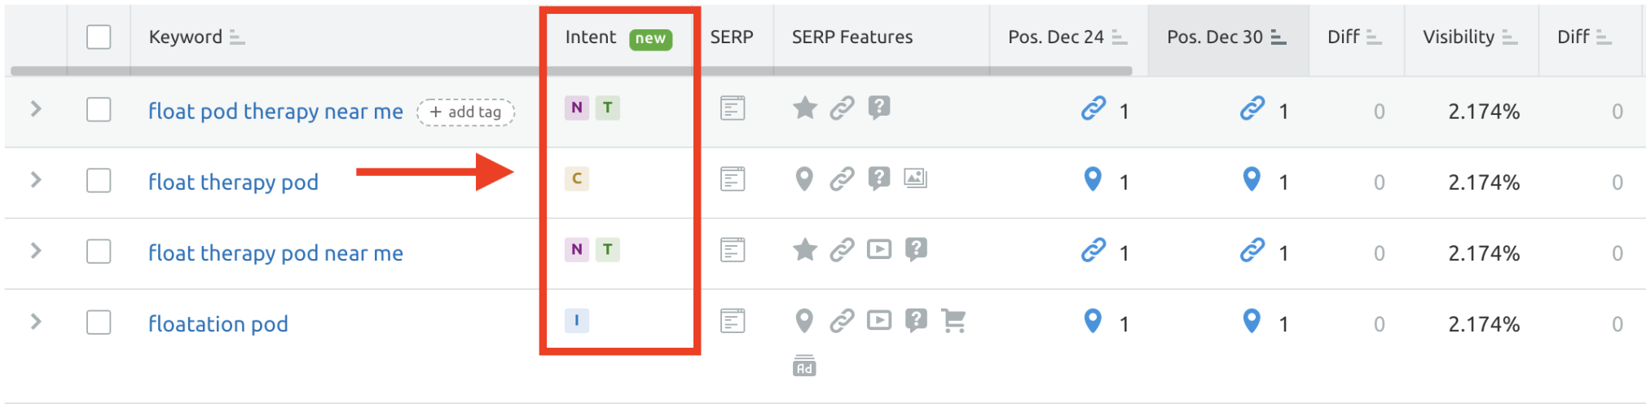The image size is (1646, 404).
Task: Click the horizontal scrollbar under the header
Action: [571, 71]
